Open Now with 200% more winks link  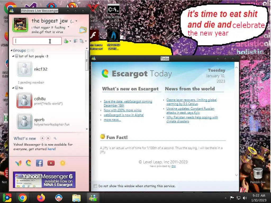[x=123, y=110]
